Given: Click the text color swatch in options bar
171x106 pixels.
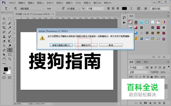Looking at the screenshot, I should [124, 8].
